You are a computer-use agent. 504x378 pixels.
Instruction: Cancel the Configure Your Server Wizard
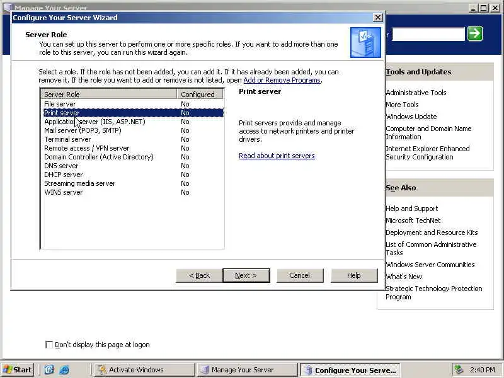(x=300, y=275)
